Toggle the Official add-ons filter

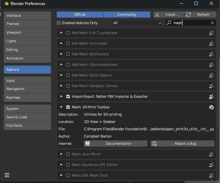[x=80, y=15]
